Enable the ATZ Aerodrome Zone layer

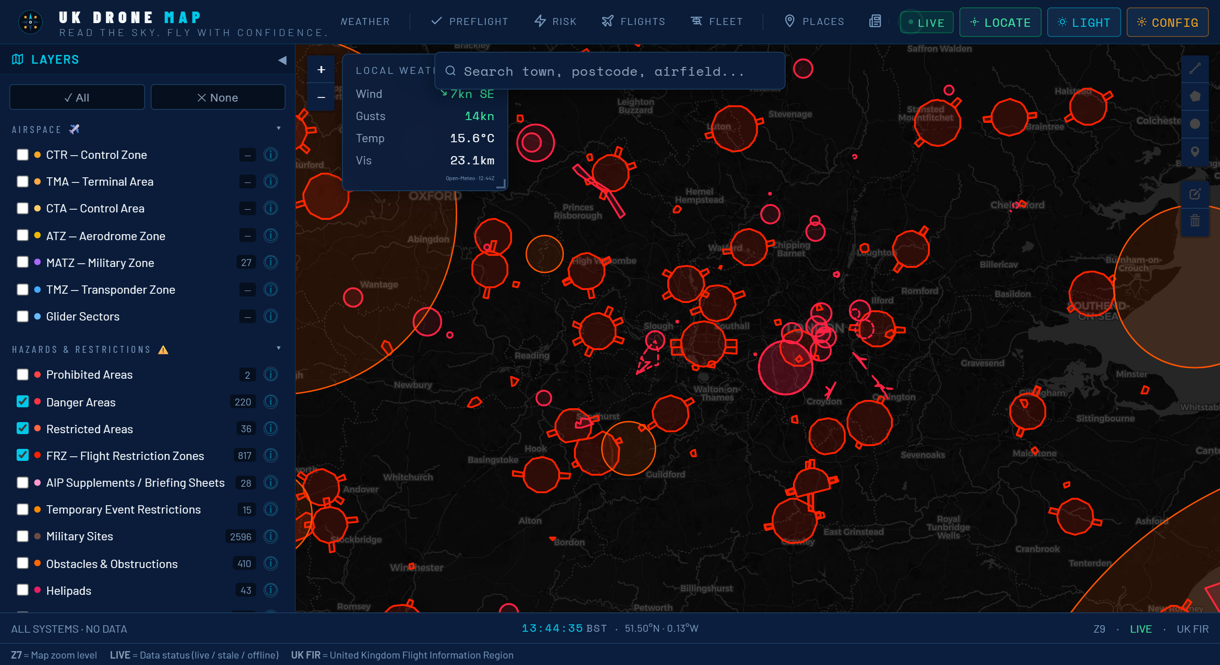[22, 235]
